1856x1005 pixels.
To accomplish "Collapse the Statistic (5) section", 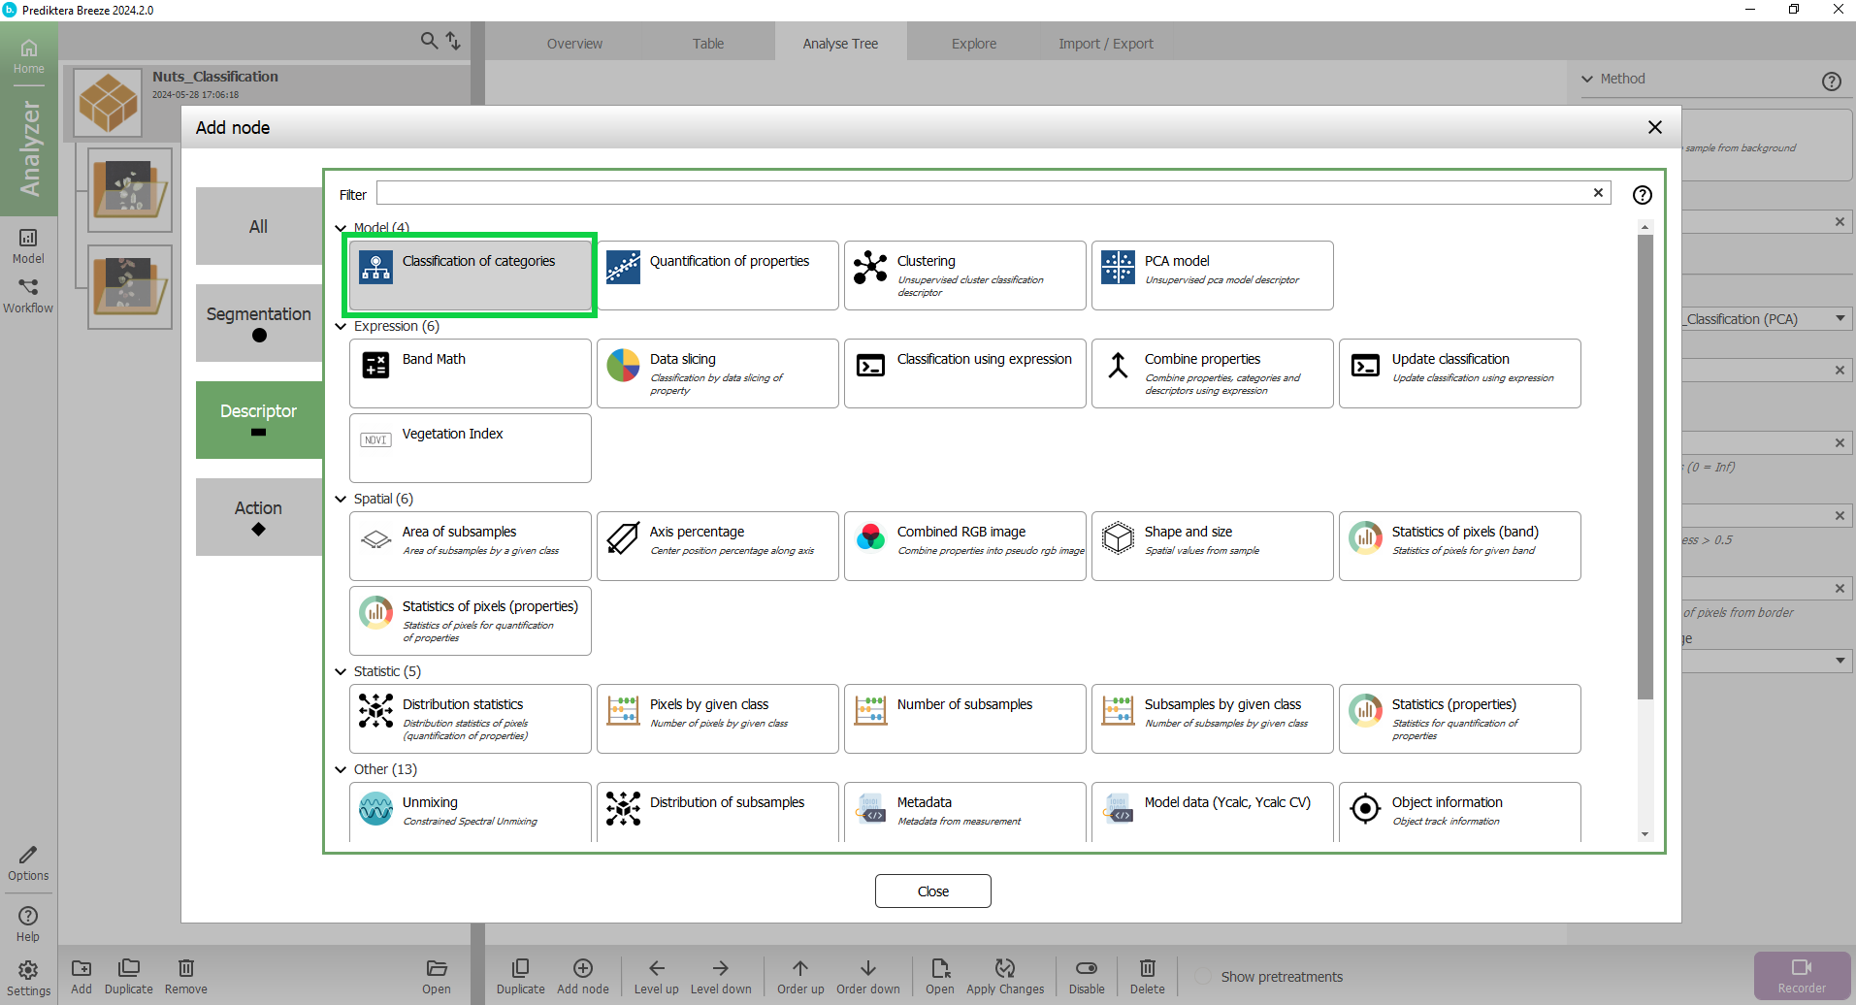I will pyautogui.click(x=341, y=671).
